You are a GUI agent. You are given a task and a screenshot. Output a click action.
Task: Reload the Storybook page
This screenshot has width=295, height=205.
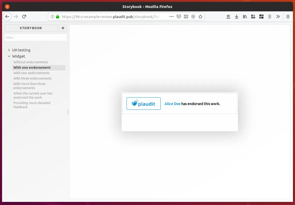[x=24, y=17]
